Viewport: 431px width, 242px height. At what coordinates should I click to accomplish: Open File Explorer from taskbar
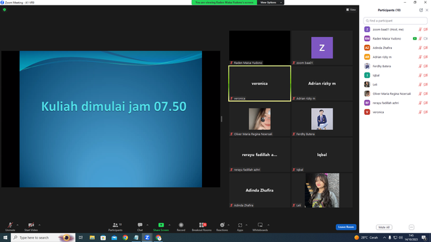pos(92,237)
